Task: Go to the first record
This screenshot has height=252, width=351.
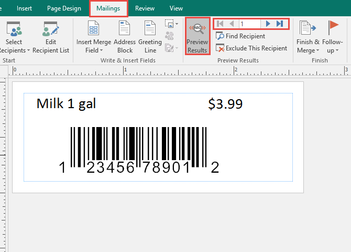Action: [x=220, y=24]
